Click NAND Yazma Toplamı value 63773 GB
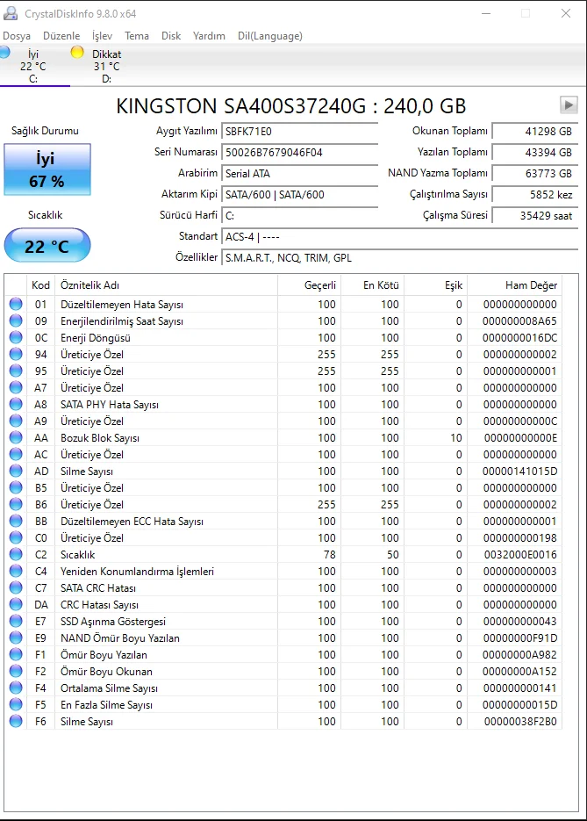 coord(535,173)
